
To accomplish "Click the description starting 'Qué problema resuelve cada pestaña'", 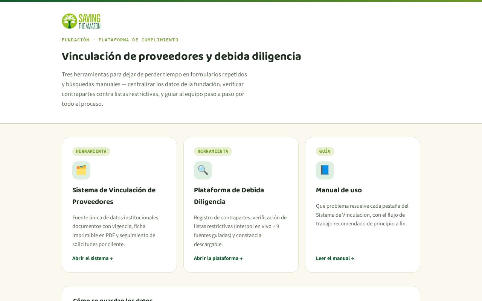I will (362, 215).
